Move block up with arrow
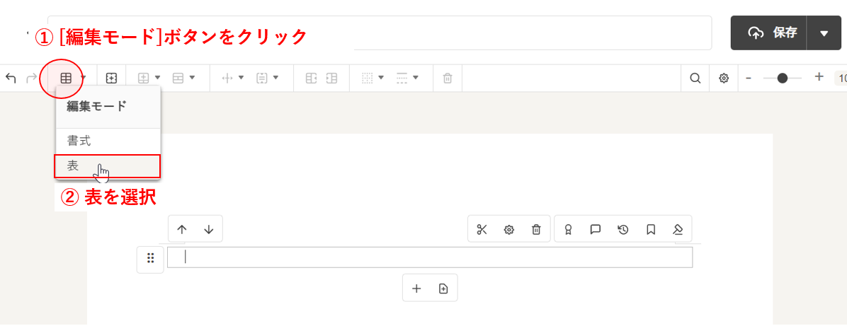847x326 pixels. coord(182,229)
